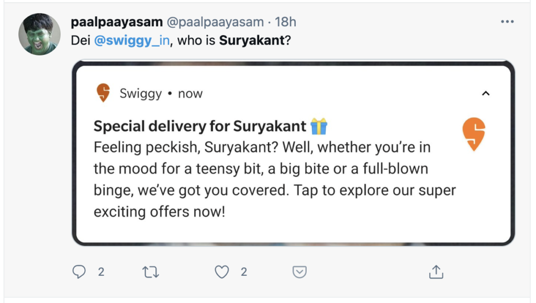
Task: Open the embedded Swiggy notification image
Action: point(293,173)
